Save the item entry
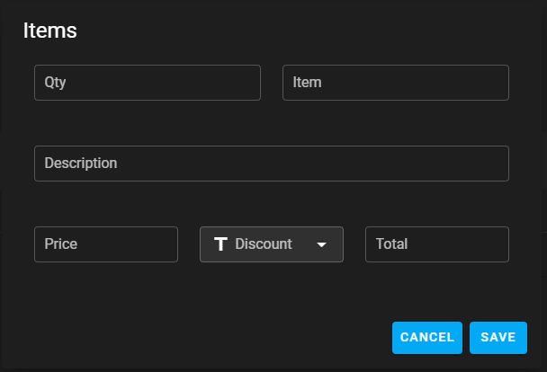 point(498,338)
